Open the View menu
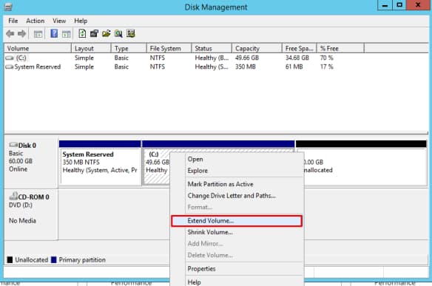The image size is (432, 286). tap(59, 21)
